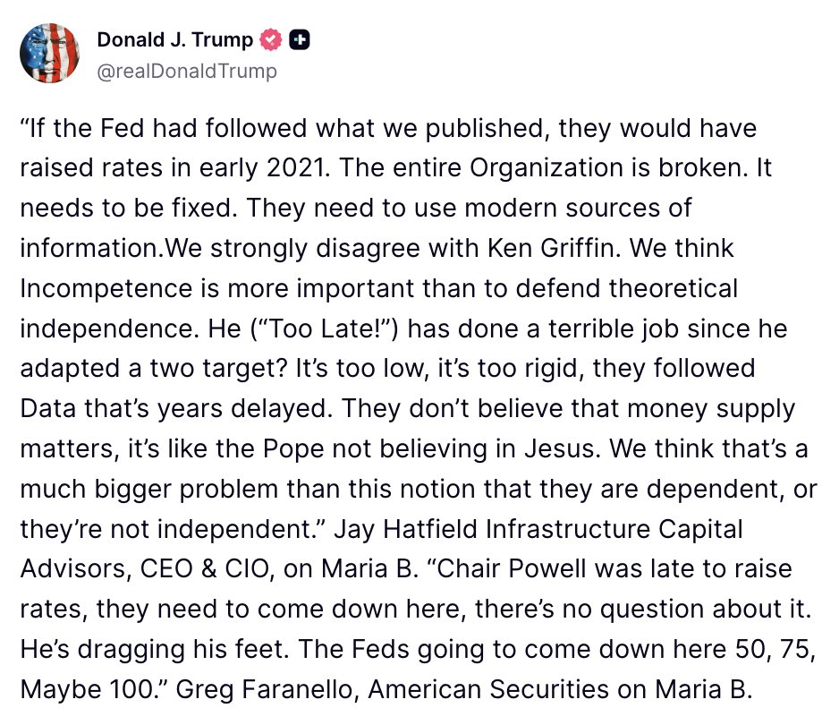The image size is (839, 725).
Task: Open the Donald J. Trump display name
Action: point(175,40)
